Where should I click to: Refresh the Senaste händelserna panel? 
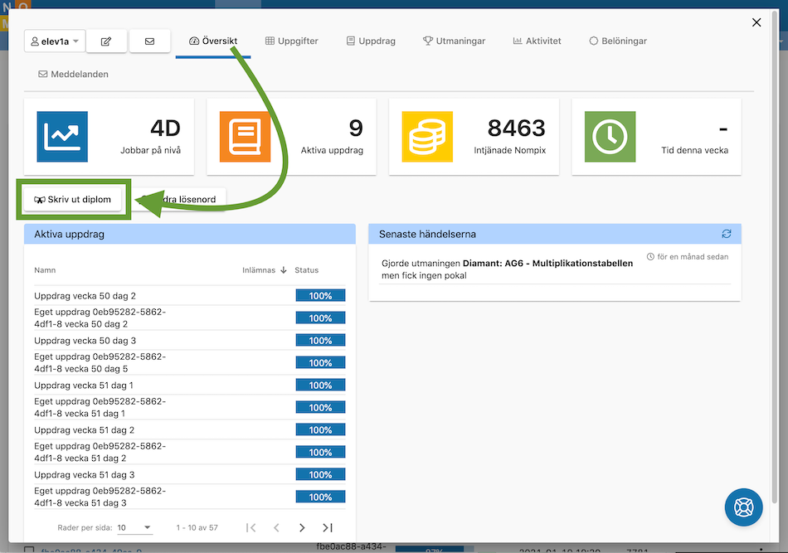[726, 234]
